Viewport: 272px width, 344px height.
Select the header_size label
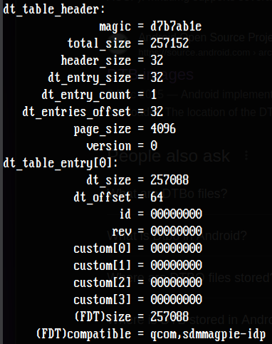point(96,61)
